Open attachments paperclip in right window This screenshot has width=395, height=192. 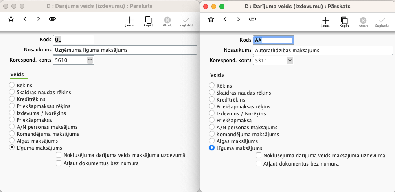coord(252,19)
